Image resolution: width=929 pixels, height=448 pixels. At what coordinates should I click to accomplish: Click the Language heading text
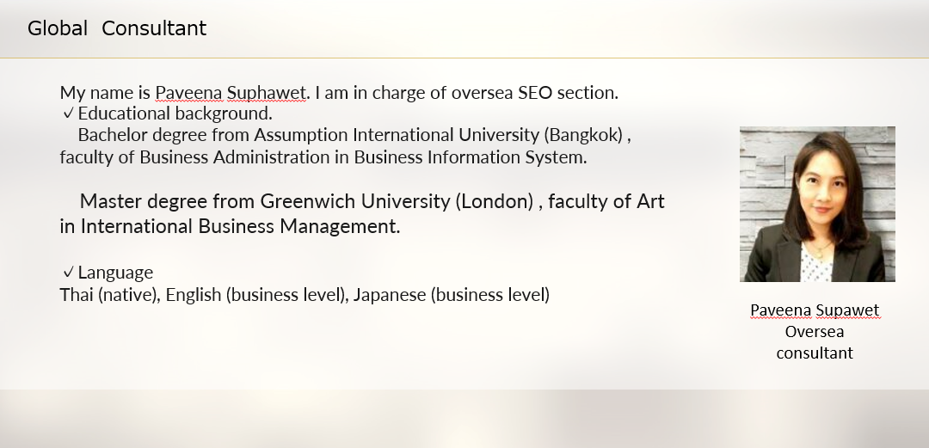[x=115, y=273]
